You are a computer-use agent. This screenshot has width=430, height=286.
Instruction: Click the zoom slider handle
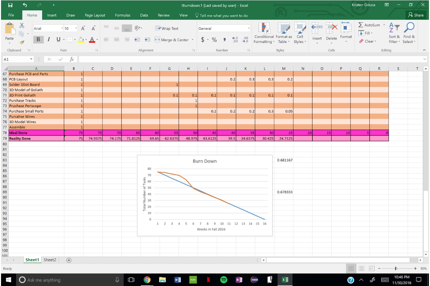click(396, 268)
